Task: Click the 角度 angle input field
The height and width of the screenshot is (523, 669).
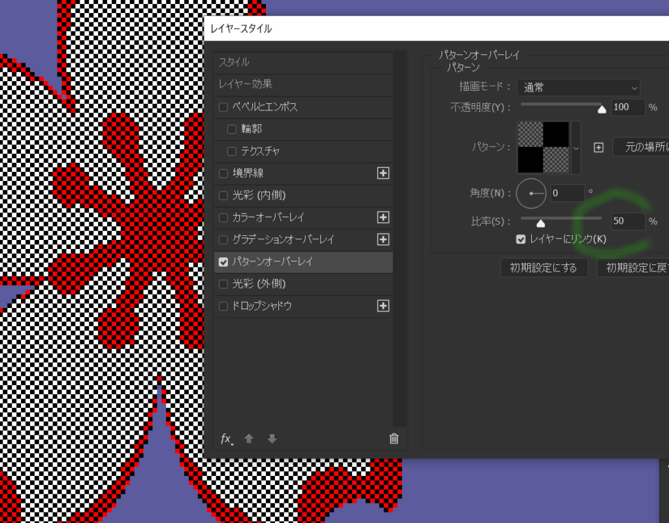Action: (567, 194)
